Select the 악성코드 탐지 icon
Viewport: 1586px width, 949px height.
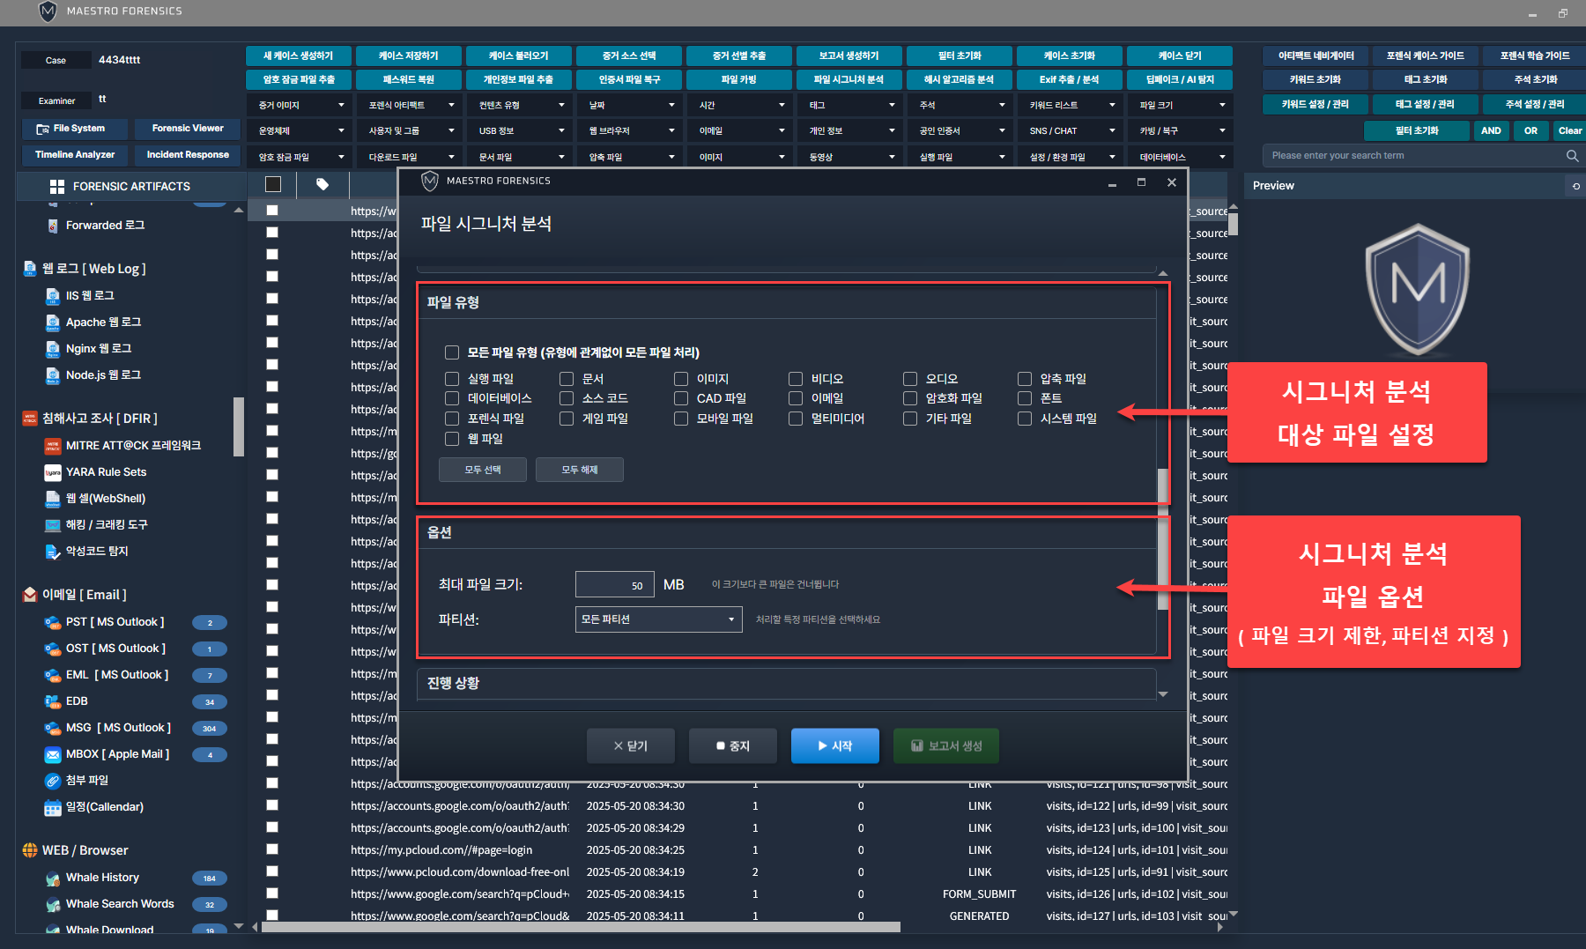[x=53, y=552]
